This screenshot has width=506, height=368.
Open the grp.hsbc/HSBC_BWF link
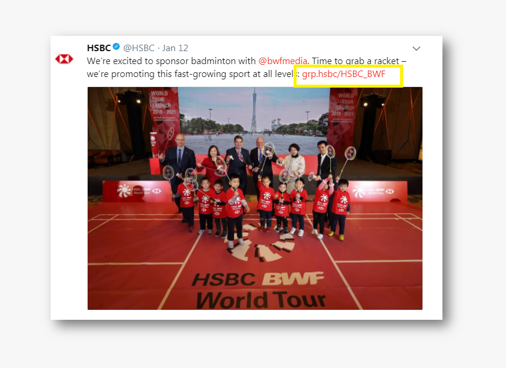tap(344, 74)
